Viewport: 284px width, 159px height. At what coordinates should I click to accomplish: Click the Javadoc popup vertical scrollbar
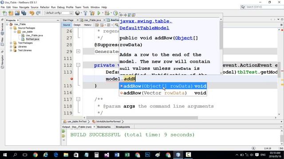pyautogui.click(x=221, y=35)
